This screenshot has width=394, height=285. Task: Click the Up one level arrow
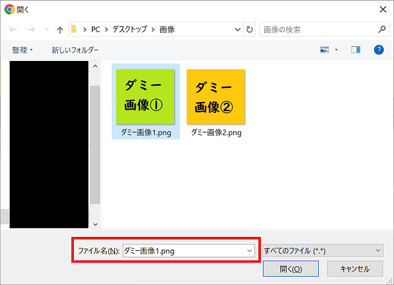[x=60, y=30]
